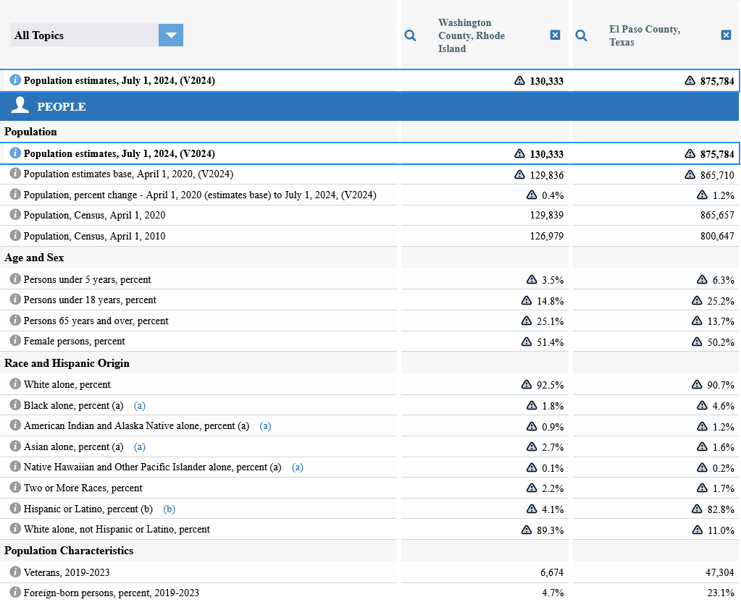Click info icon for Female persons, percent
Image resolution: width=741 pixels, height=602 pixels.
(x=15, y=340)
